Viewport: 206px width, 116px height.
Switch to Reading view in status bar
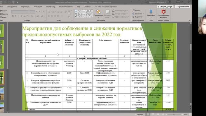(158, 115)
